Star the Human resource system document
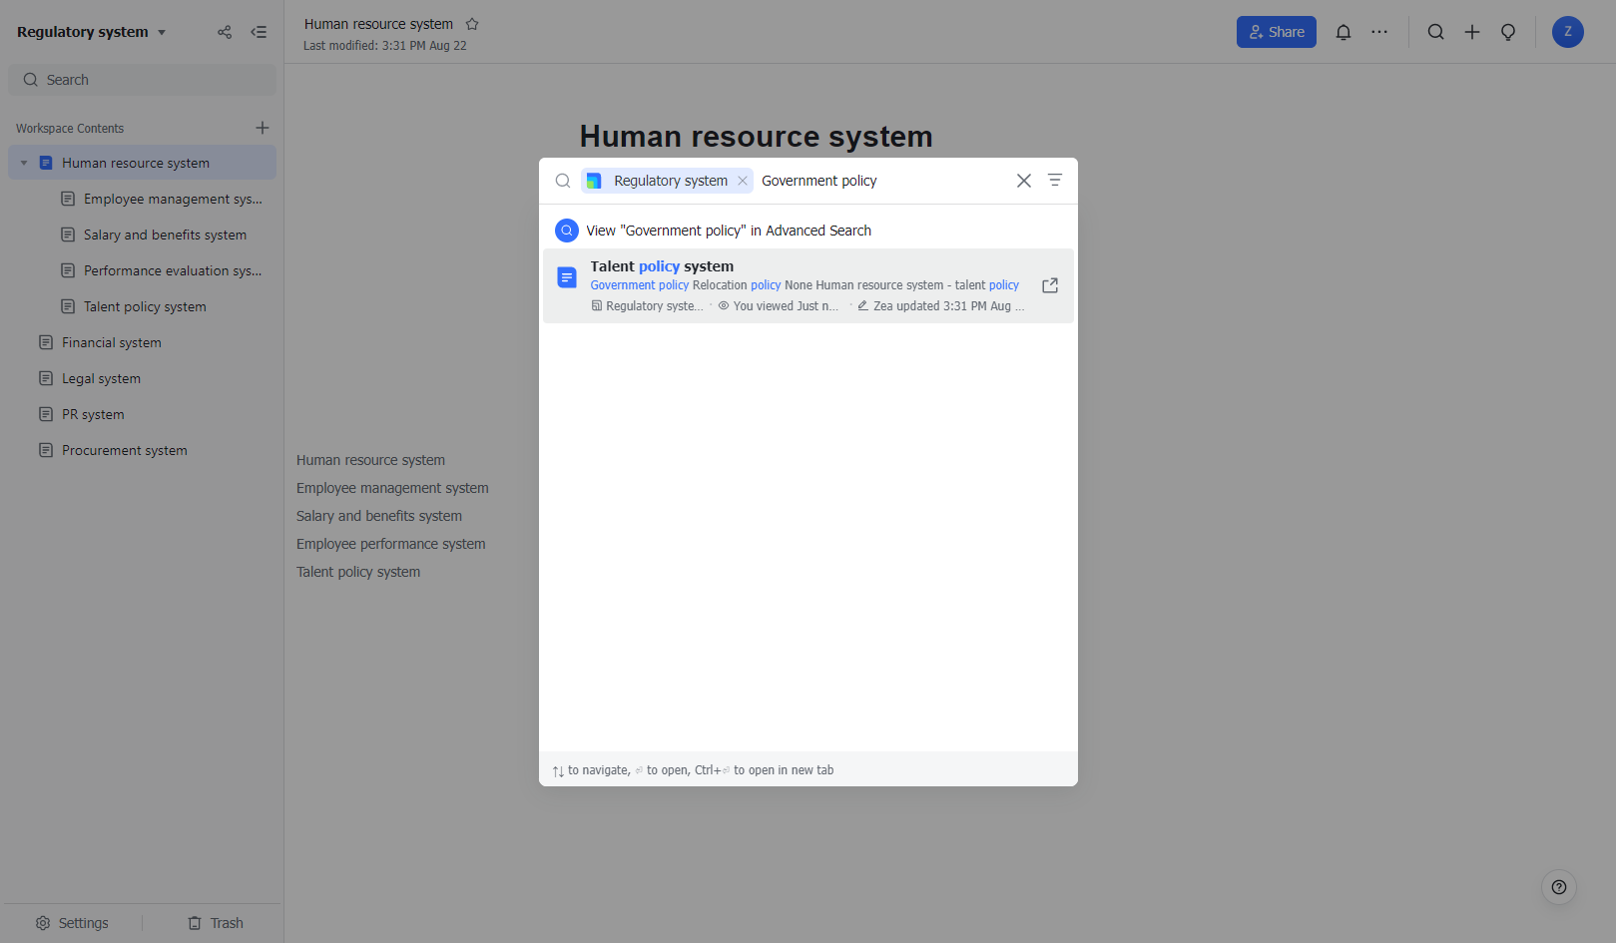This screenshot has width=1616, height=943. coord(472,24)
